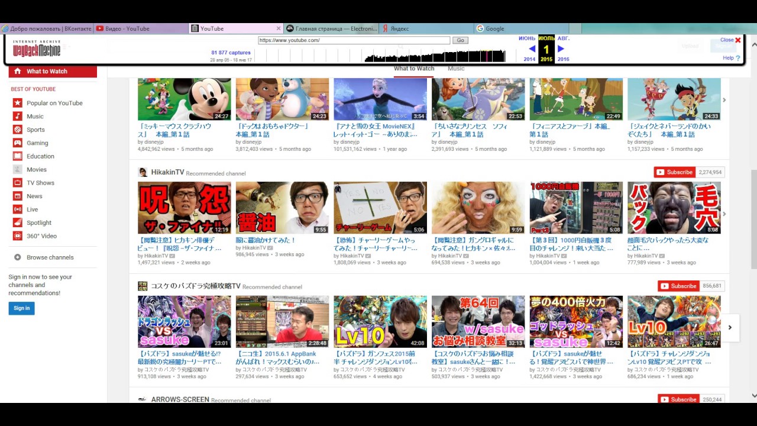Go to previous capture with left arrow
The height and width of the screenshot is (426, 757).
pos(532,49)
